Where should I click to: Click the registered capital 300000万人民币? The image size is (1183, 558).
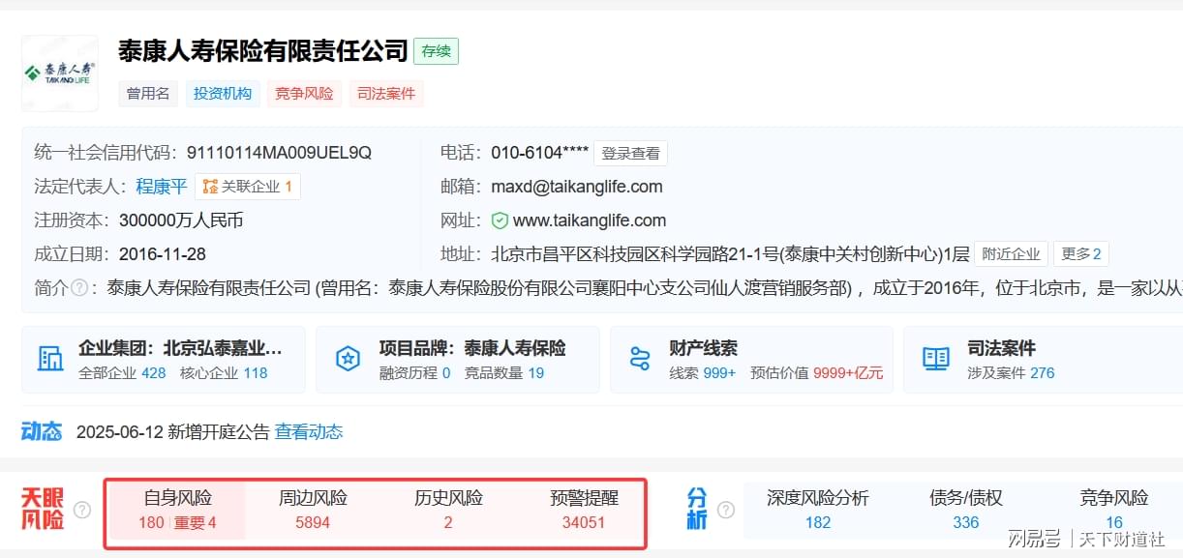pos(181,220)
